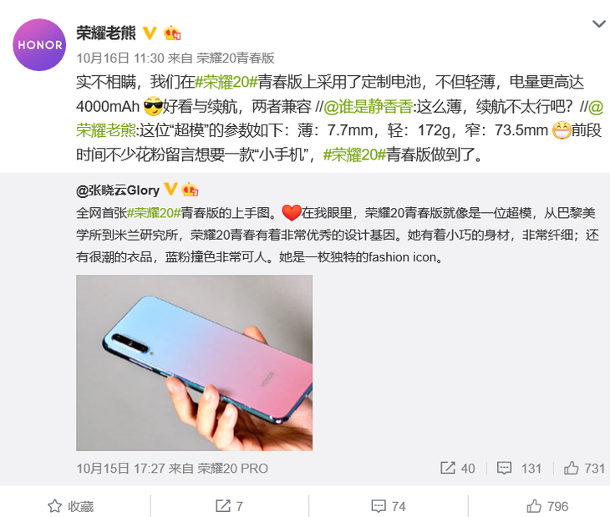This screenshot has height=517, width=610.
Task: Open the @谁是静香香 mention link
Action: [x=368, y=107]
